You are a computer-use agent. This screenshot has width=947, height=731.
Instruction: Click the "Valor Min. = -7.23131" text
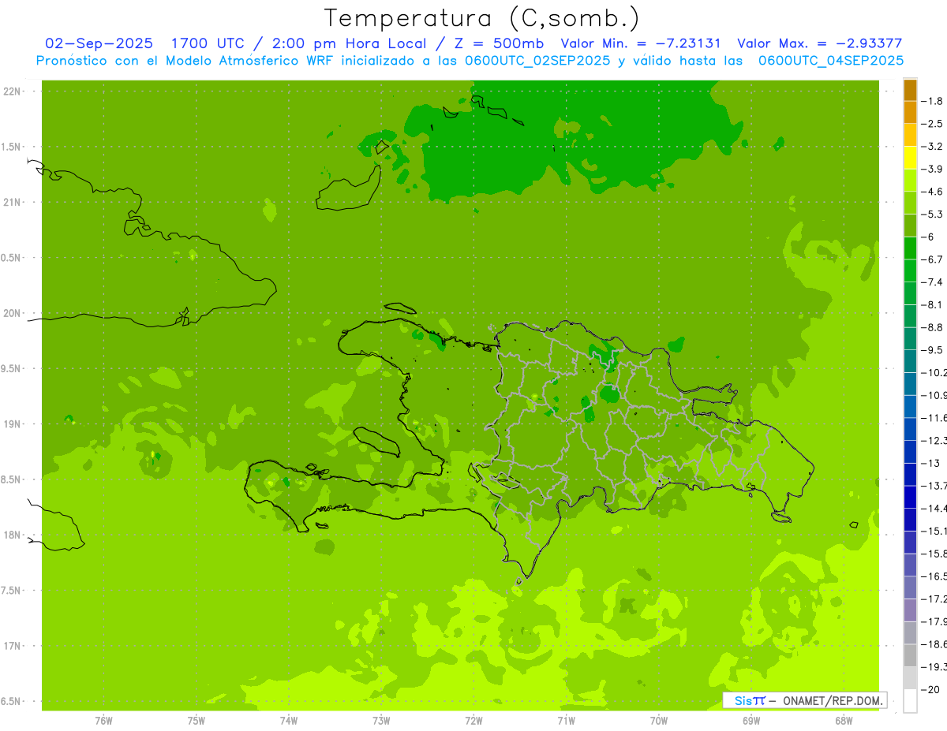[x=640, y=43]
